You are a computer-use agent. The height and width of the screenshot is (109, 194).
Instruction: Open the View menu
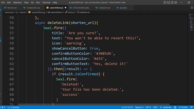[26, 2]
